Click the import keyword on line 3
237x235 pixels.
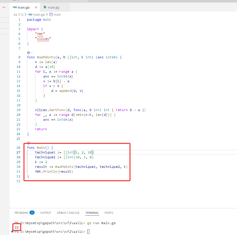point(33,29)
